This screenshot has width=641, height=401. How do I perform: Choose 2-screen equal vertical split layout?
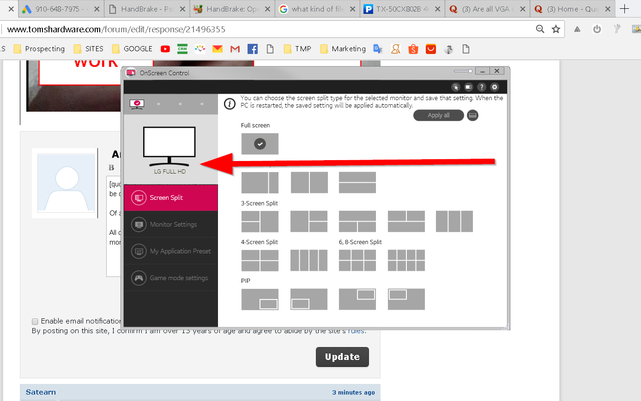click(309, 182)
